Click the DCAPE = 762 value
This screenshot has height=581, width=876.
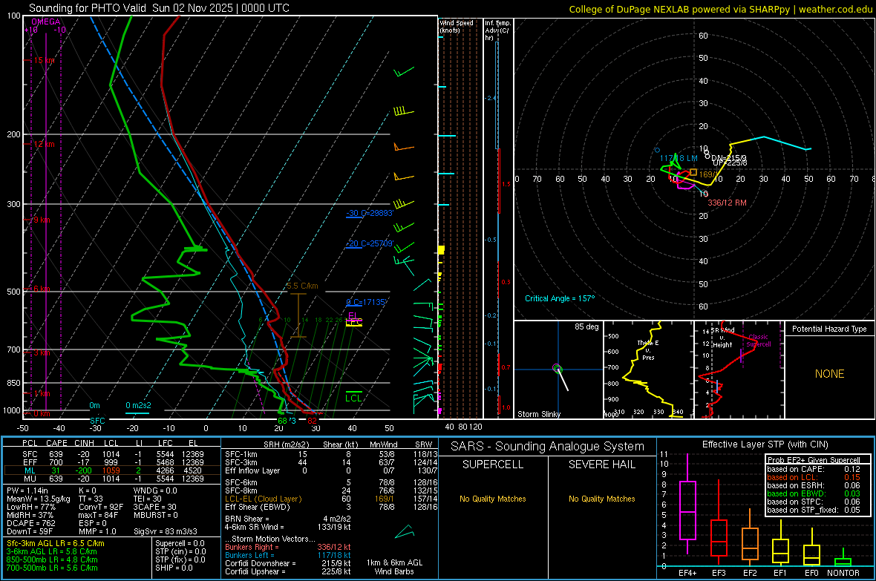(31, 523)
